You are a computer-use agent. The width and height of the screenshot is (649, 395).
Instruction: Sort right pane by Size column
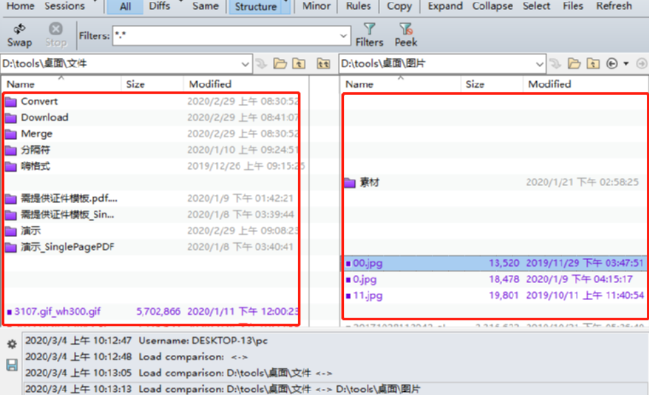(x=492, y=85)
